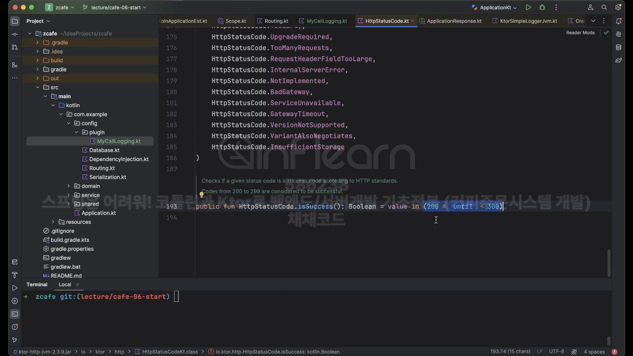
Task: Click the red error indicator in status bar
Action: tap(615, 352)
